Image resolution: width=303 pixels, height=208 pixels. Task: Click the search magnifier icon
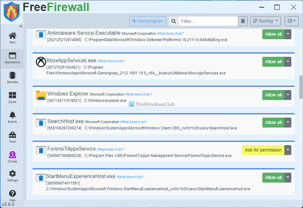[174, 21]
